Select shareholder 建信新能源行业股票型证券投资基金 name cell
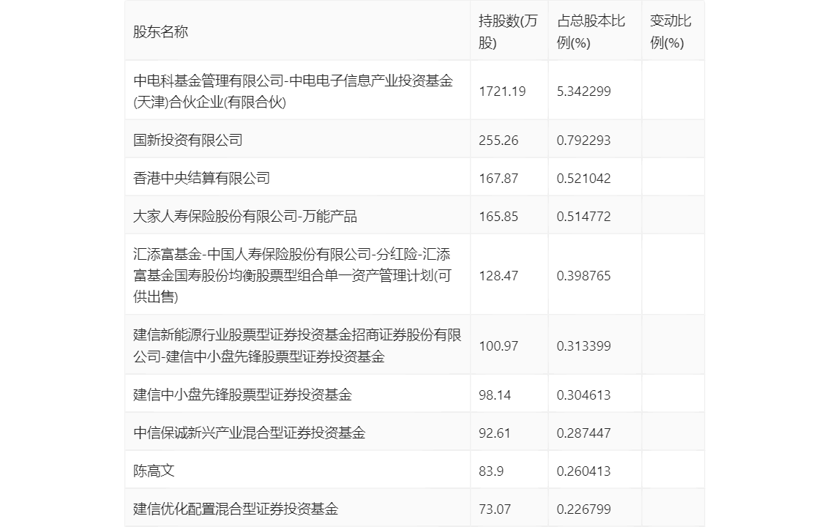 tap(297, 345)
